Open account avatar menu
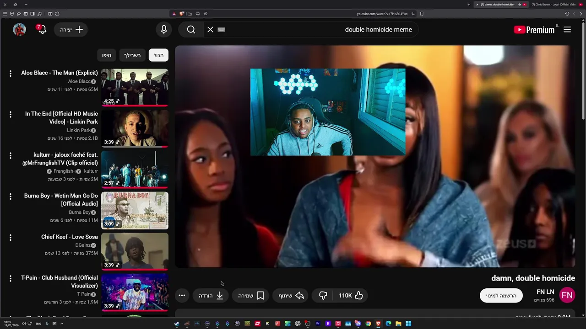This screenshot has height=329, width=586. point(19,30)
